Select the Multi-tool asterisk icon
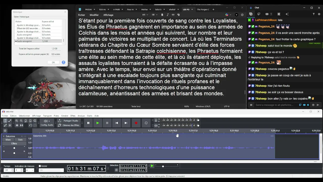Image resolution: width=323 pixels, height=182 pixels. pyautogui.click(x=10, y=125)
